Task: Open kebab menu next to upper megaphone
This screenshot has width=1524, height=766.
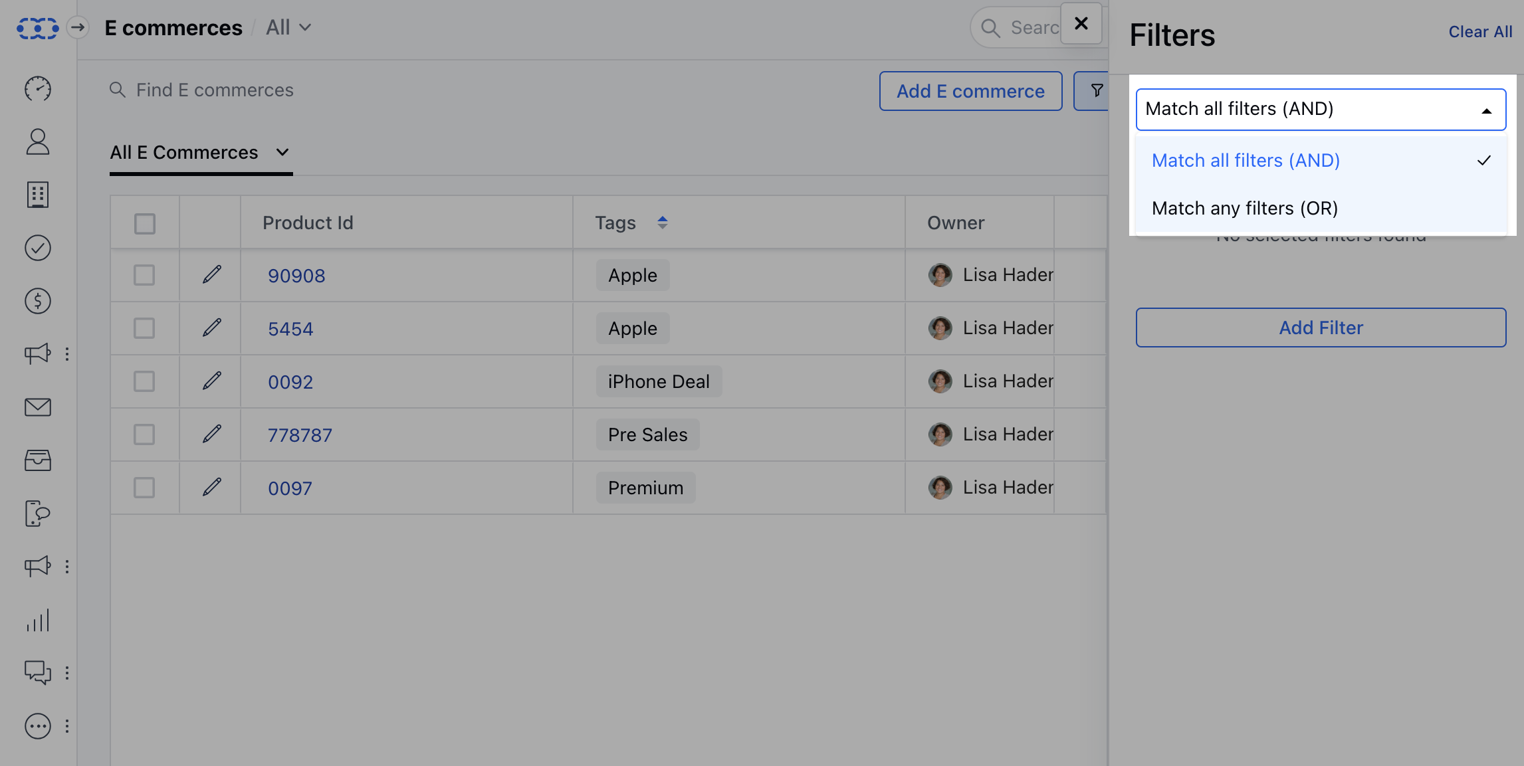Action: (x=67, y=354)
